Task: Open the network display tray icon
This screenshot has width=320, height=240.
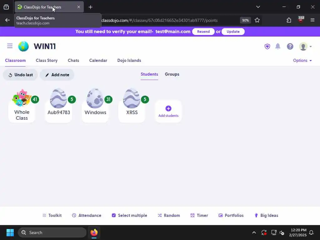Action: tap(274, 232)
